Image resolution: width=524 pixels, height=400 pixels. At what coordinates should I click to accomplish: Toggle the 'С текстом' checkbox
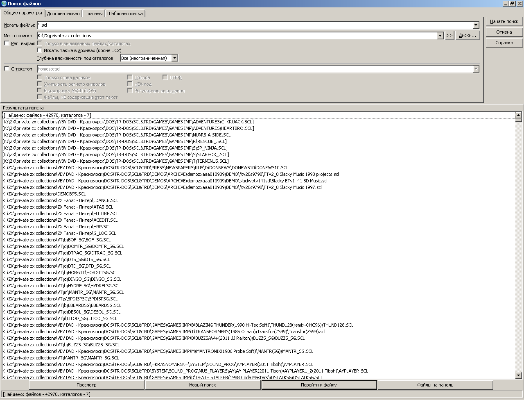[x=7, y=69]
